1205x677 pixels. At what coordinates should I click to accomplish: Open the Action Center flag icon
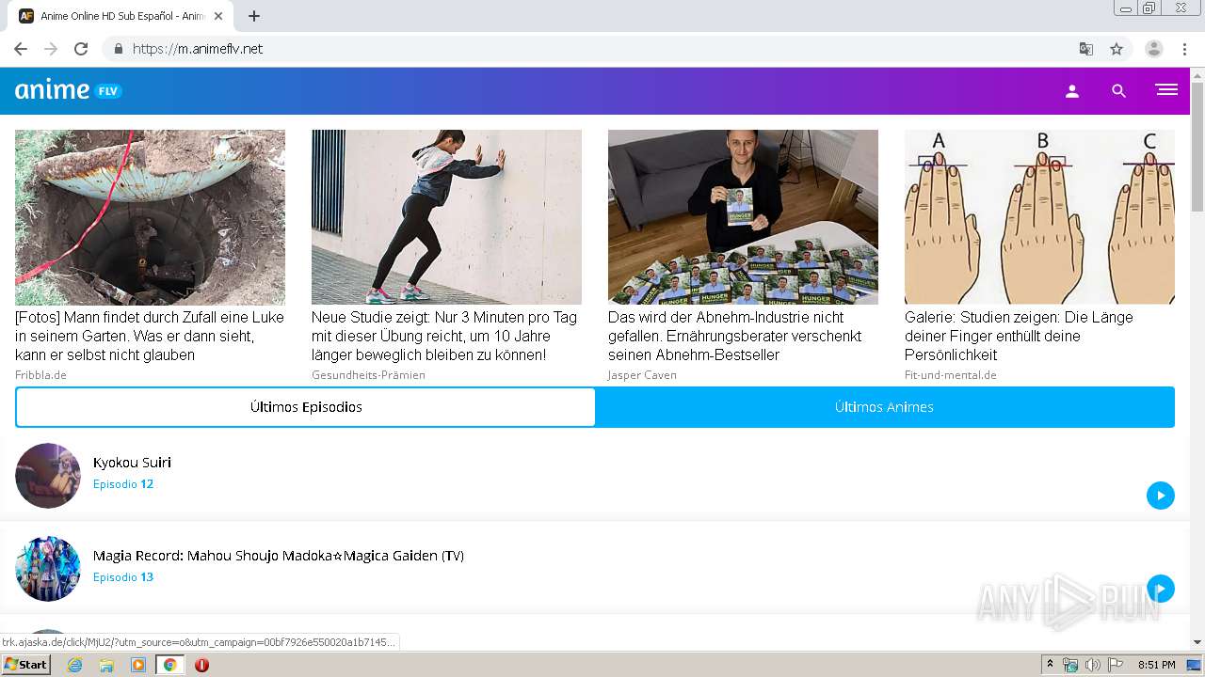[x=1116, y=665]
